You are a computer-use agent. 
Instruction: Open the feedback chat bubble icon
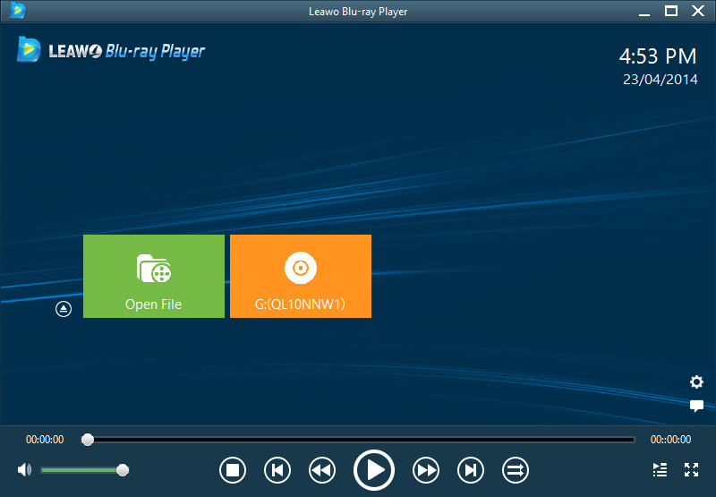tap(696, 406)
